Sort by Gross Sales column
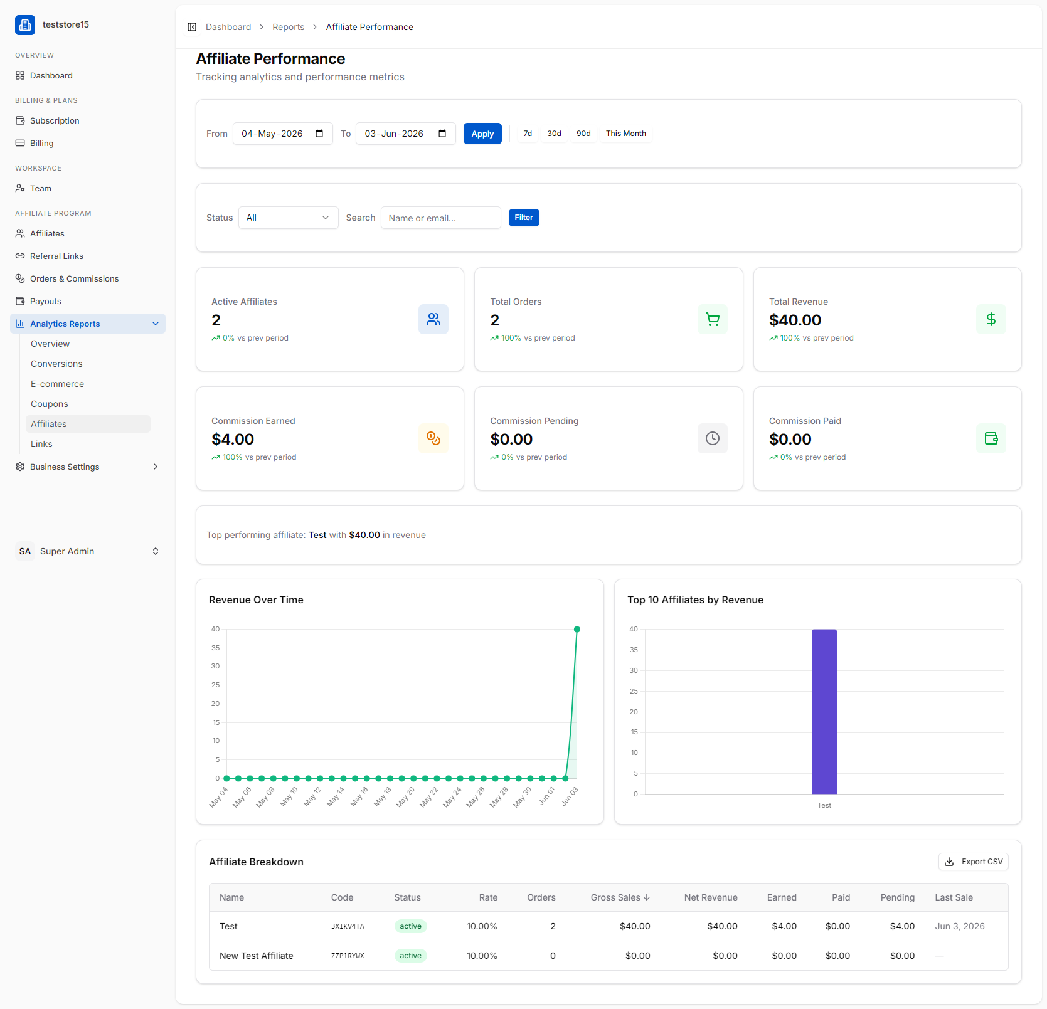1047x1009 pixels. coord(620,897)
